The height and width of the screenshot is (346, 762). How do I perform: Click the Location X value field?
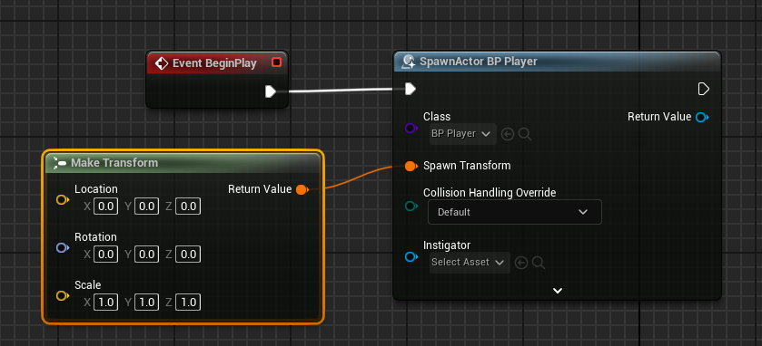pyautogui.click(x=105, y=207)
